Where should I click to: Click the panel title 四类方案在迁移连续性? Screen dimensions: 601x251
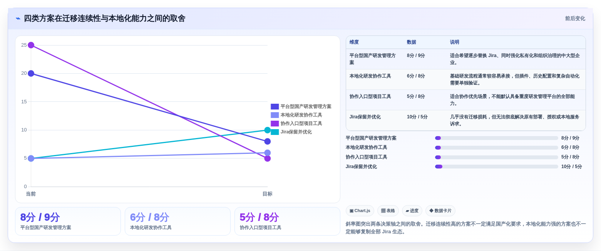click(105, 19)
